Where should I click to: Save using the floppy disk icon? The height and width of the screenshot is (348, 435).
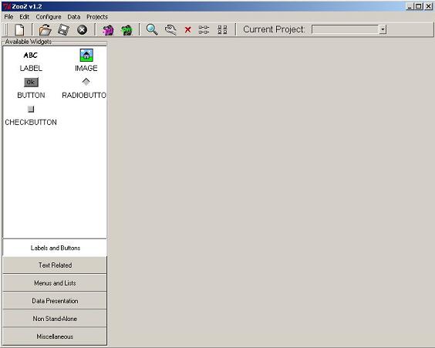pyautogui.click(x=63, y=29)
